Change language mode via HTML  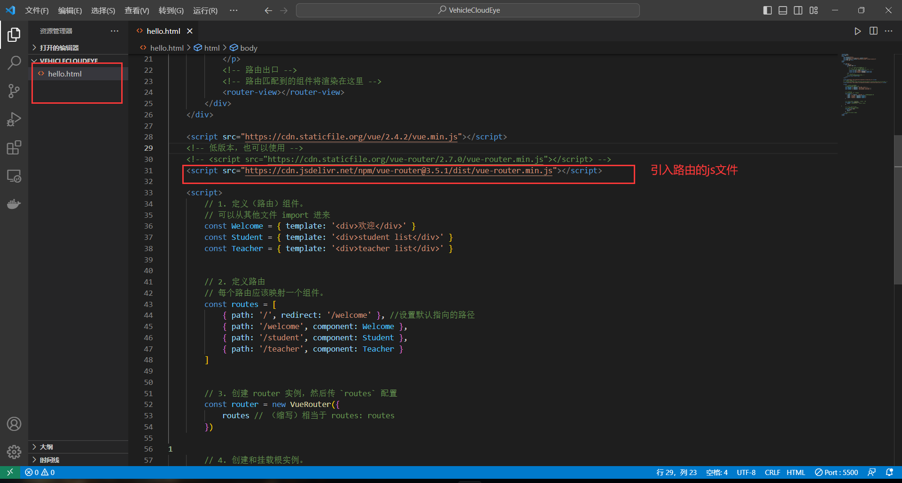click(x=796, y=472)
